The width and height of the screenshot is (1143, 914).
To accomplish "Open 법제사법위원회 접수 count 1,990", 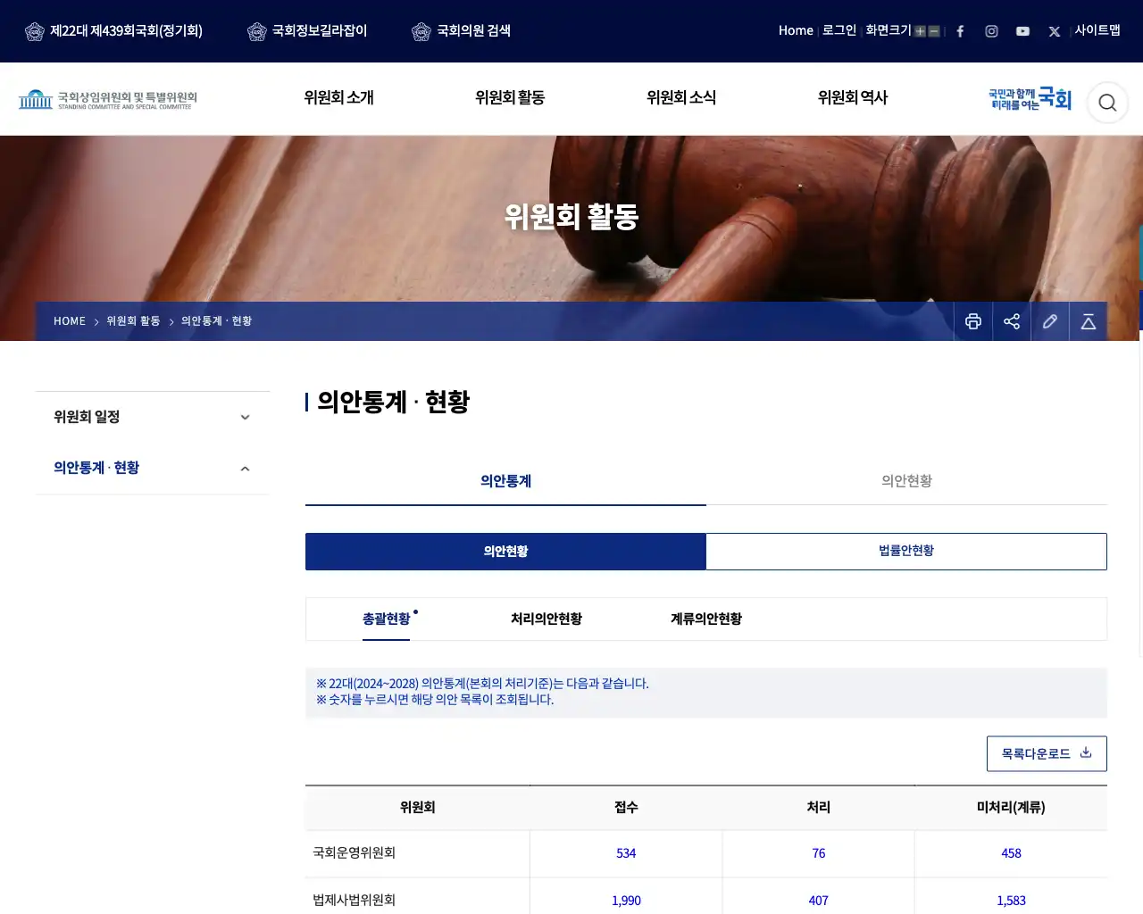I will (x=626, y=901).
